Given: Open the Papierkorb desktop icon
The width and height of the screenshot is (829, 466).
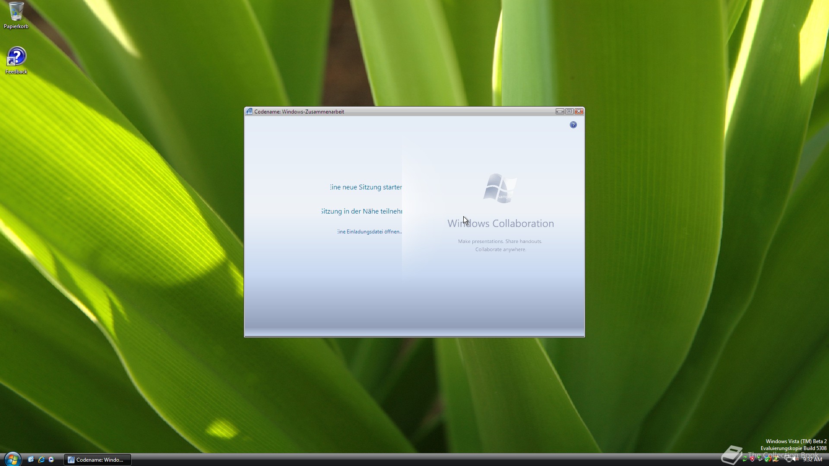Looking at the screenshot, I should pos(16,15).
